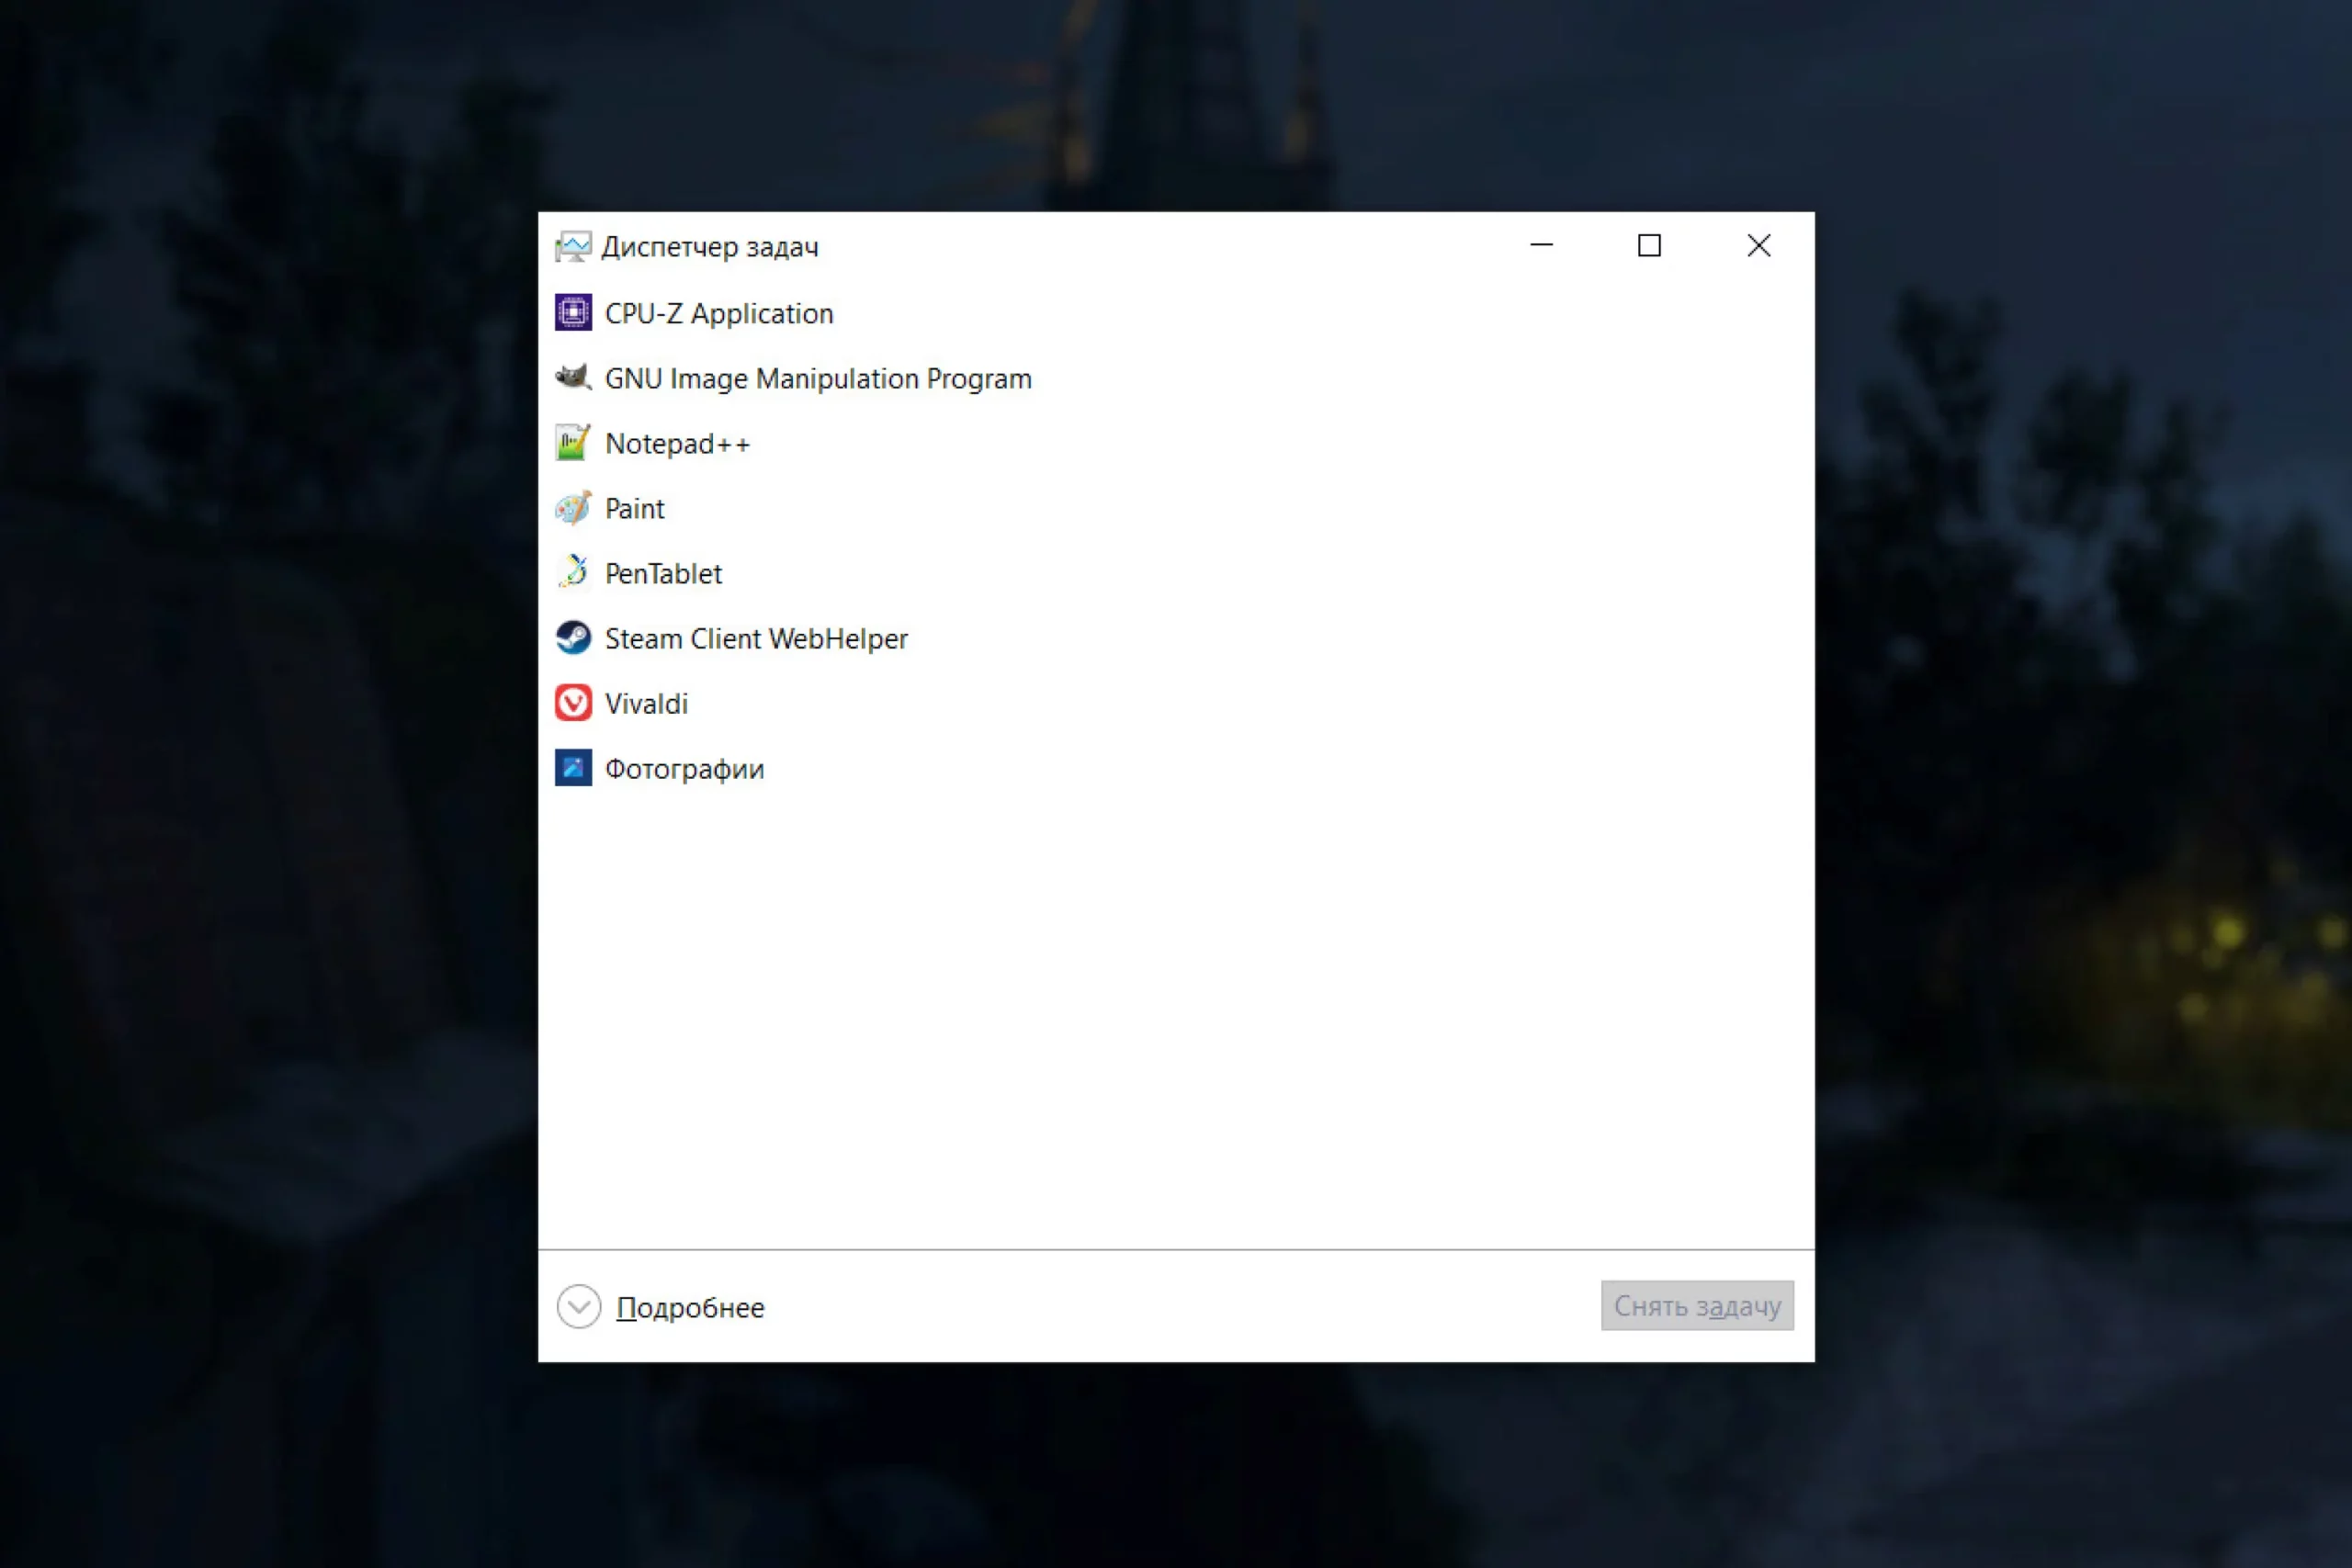
Task: Choose the Steam Client WebHelper entry
Action: pos(756,639)
